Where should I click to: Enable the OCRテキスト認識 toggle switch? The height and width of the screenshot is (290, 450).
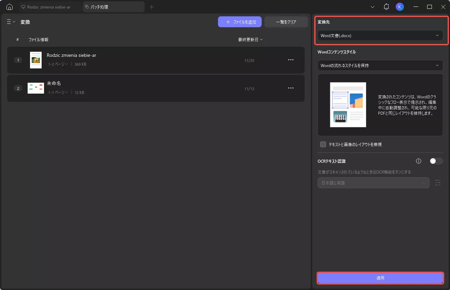click(x=436, y=161)
